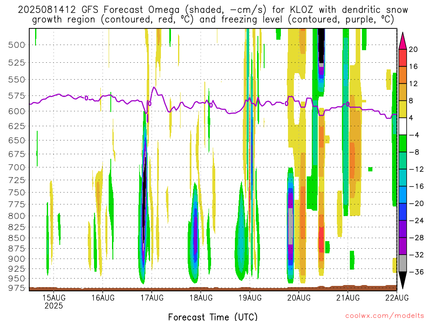
Task: Click the 21AUG time axis label
Action: point(348,298)
